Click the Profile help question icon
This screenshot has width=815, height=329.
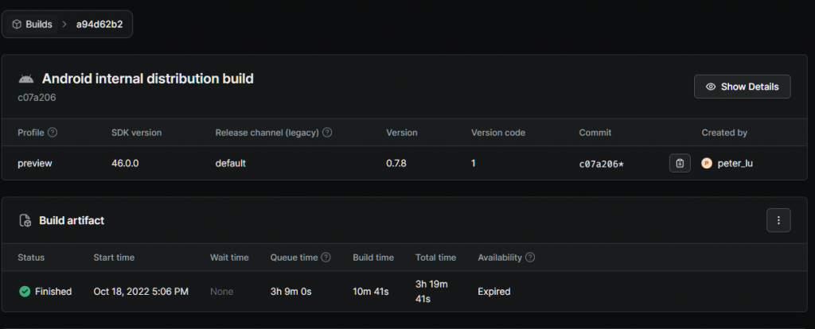tap(53, 133)
